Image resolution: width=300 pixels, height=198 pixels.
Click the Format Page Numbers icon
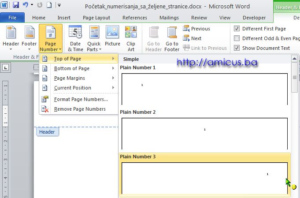[45, 99]
